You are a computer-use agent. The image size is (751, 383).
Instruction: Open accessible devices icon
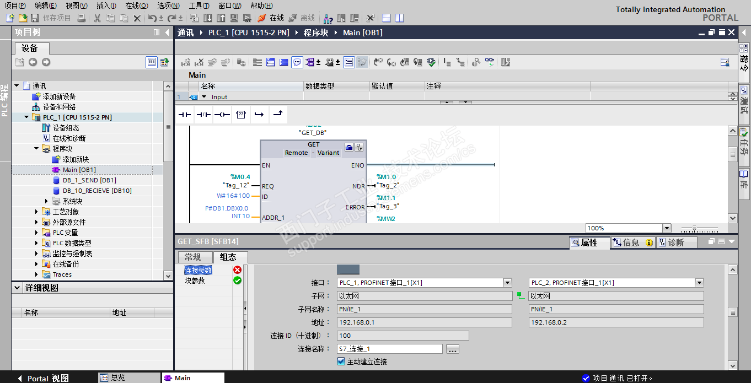click(328, 18)
